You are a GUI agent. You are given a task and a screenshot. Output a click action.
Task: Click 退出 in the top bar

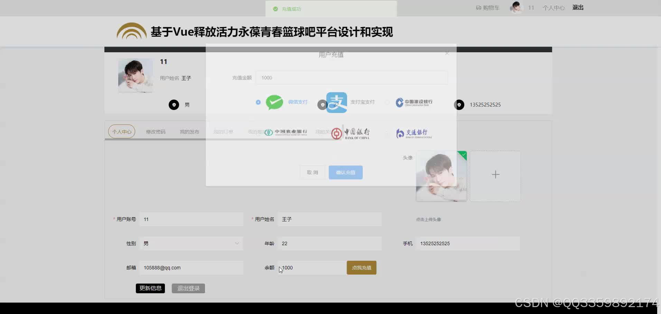pos(578,8)
